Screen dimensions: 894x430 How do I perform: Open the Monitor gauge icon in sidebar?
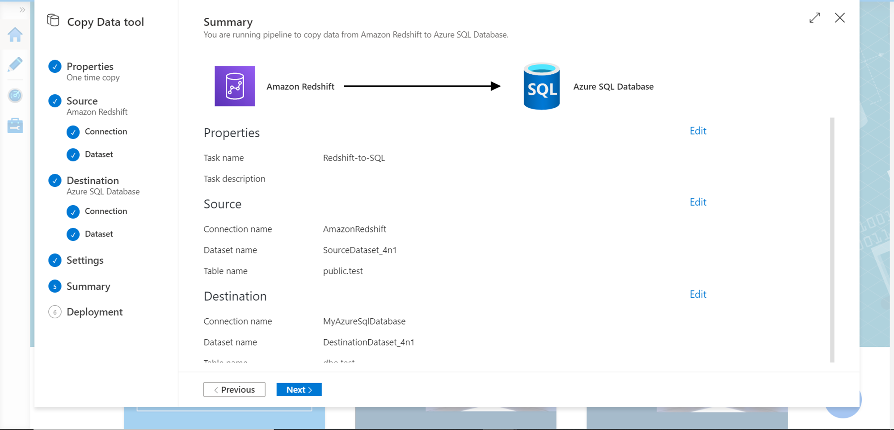(x=15, y=95)
